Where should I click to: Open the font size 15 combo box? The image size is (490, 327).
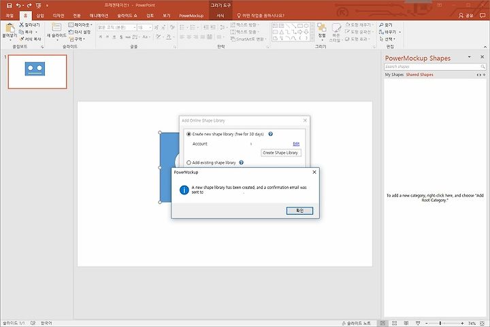(x=144, y=28)
